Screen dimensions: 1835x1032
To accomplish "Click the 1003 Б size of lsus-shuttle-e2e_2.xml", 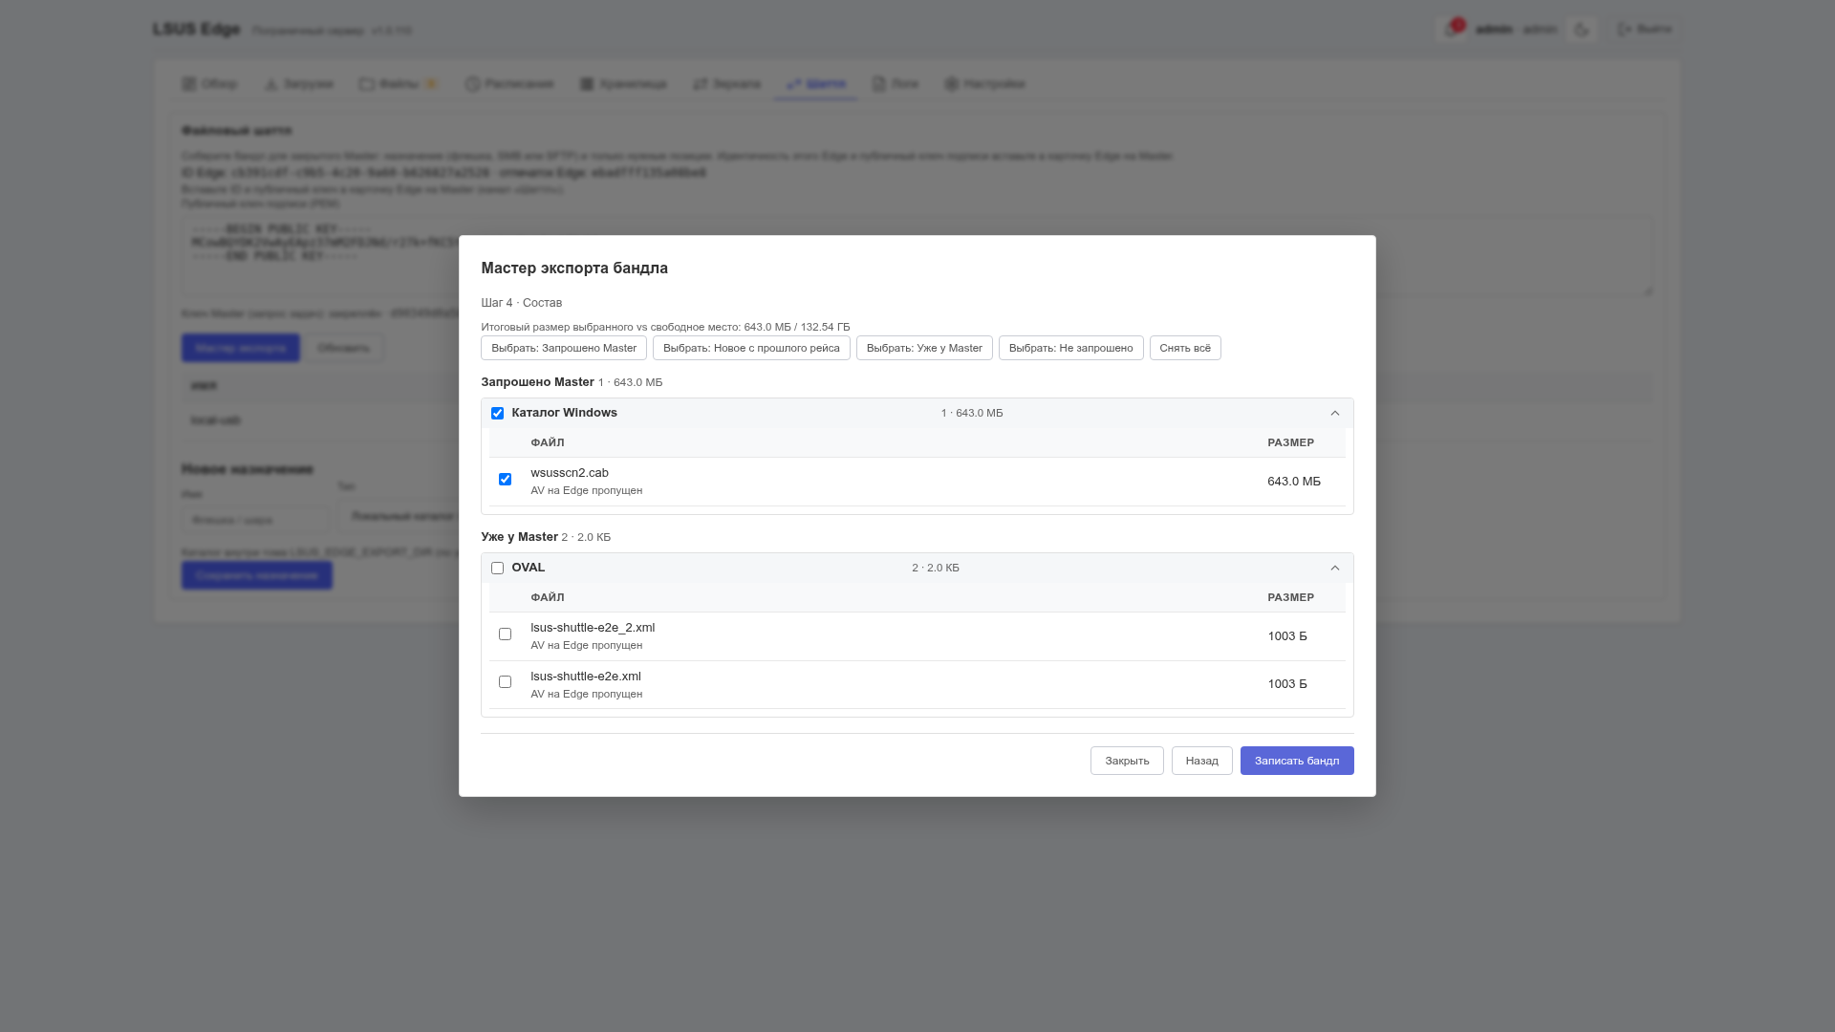I will coord(1287,636).
